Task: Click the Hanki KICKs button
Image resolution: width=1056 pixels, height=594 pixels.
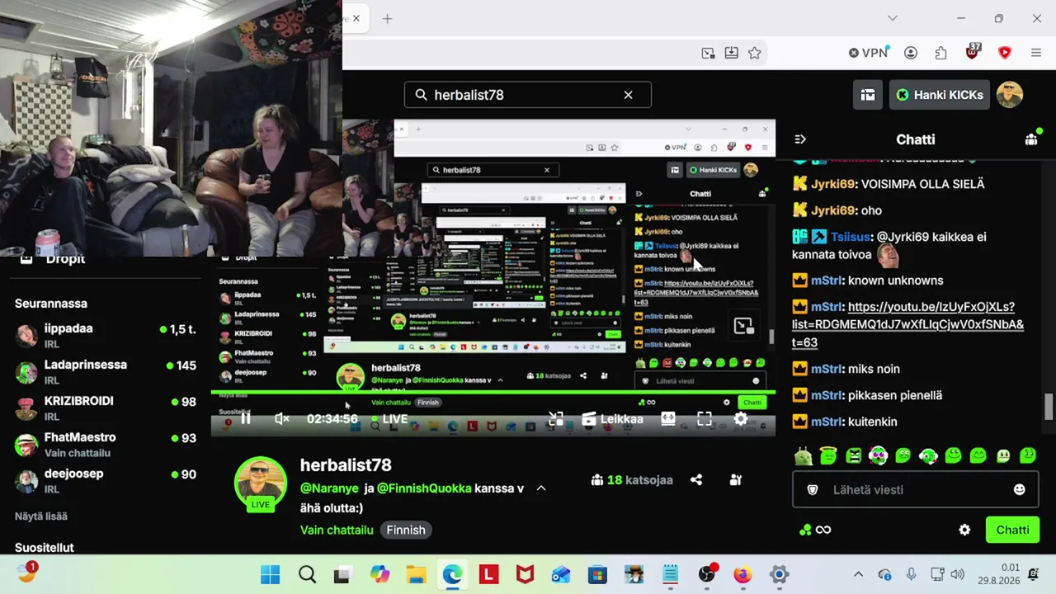Action: (940, 95)
